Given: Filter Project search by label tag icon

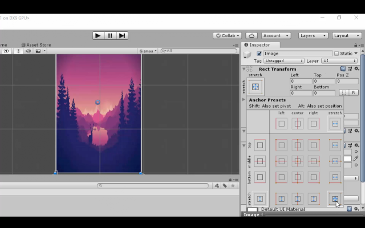Looking at the screenshot, I should tap(225, 185).
